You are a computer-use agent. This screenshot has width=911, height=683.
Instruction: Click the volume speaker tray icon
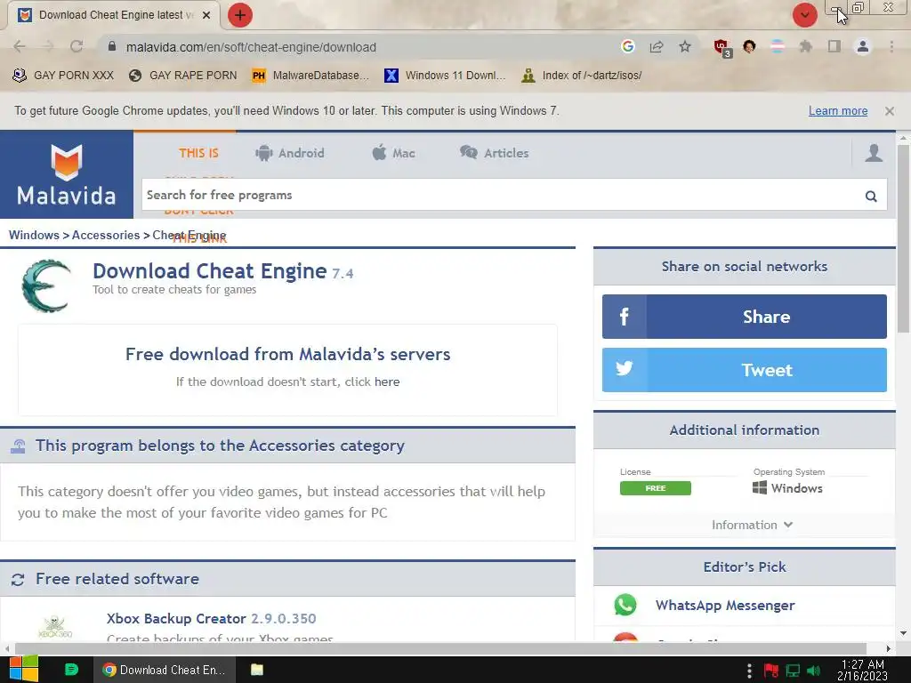tap(814, 671)
